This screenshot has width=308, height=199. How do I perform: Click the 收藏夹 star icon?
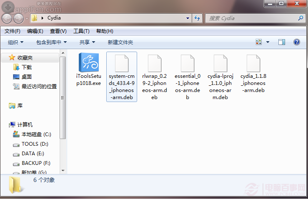(12, 57)
